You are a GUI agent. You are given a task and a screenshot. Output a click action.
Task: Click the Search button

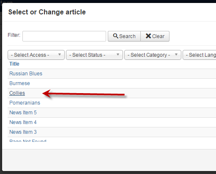point(124,36)
